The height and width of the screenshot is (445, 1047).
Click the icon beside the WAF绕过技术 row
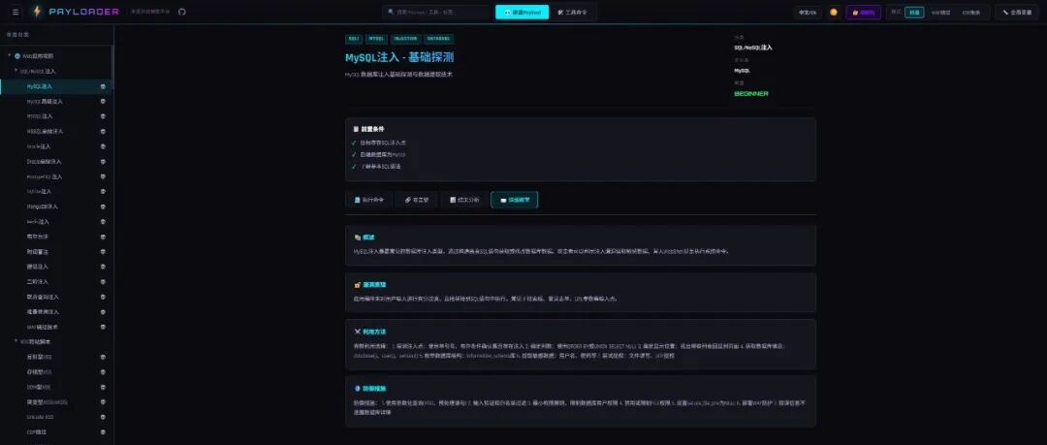pyautogui.click(x=103, y=327)
